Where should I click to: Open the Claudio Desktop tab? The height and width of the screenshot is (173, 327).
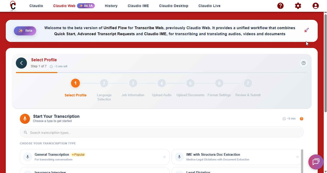[x=174, y=6]
